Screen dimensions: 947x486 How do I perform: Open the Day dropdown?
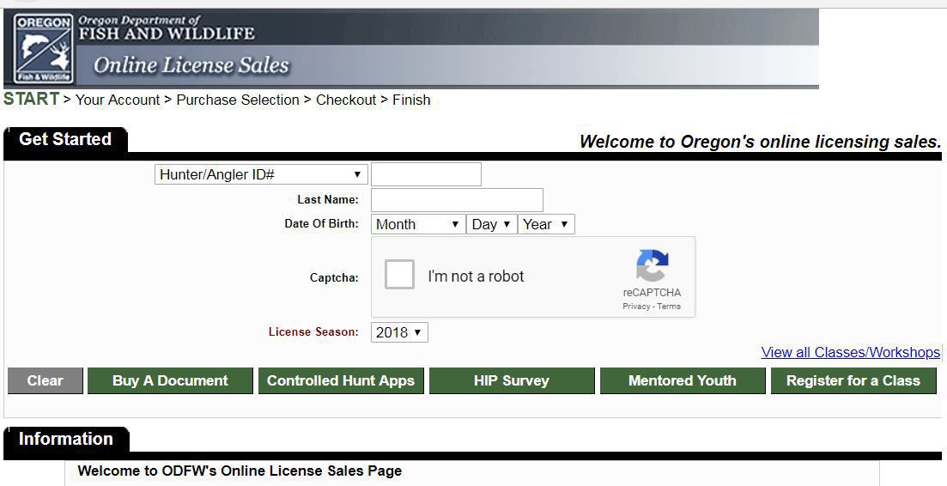pos(492,224)
